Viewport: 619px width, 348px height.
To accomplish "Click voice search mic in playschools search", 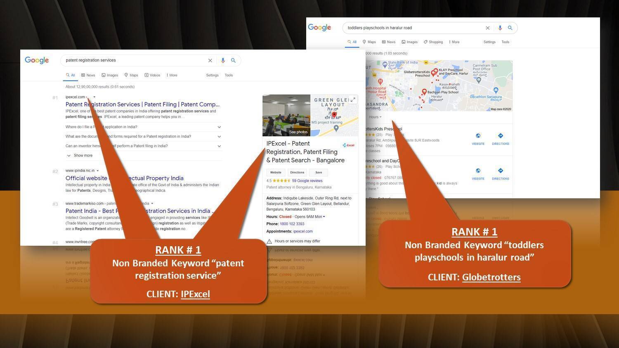I will tap(500, 28).
